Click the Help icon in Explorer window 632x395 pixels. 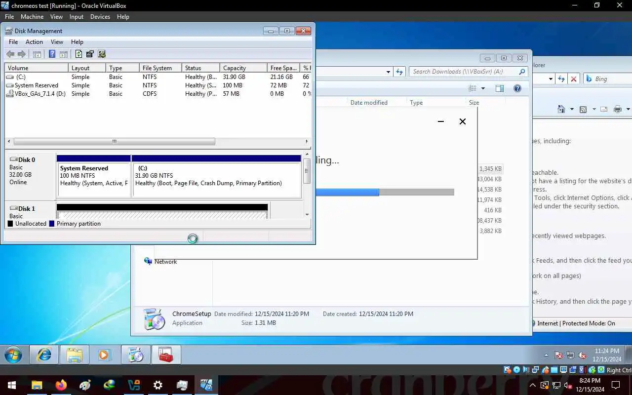coord(517,88)
